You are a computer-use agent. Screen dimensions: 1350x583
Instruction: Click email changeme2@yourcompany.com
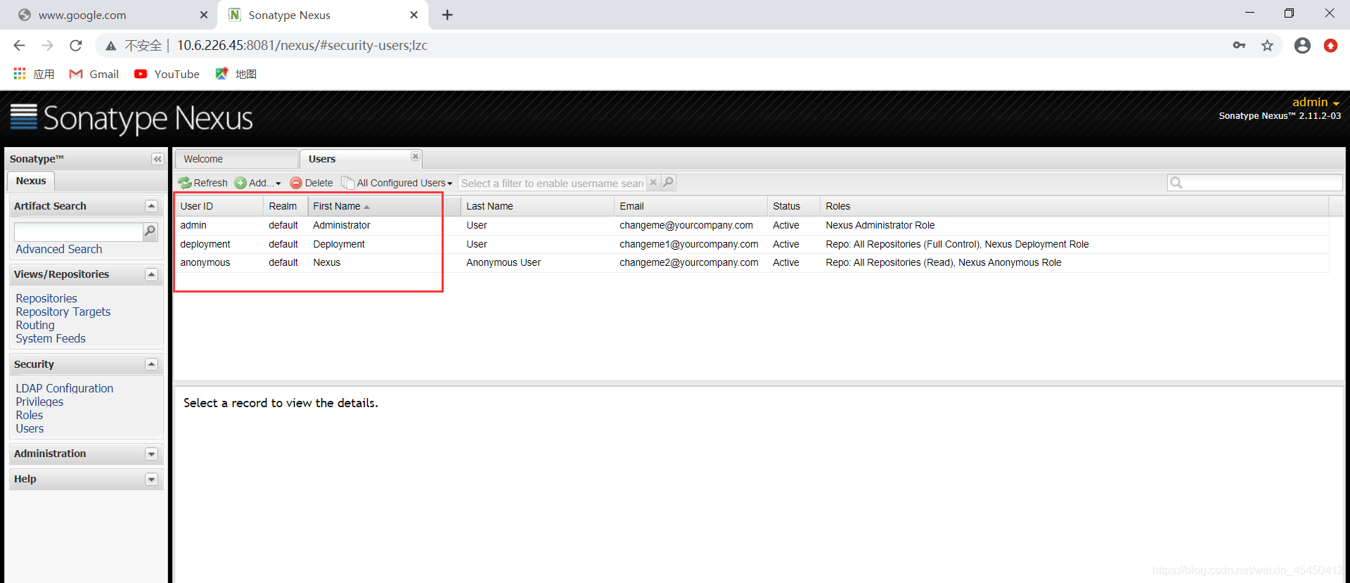(x=689, y=262)
